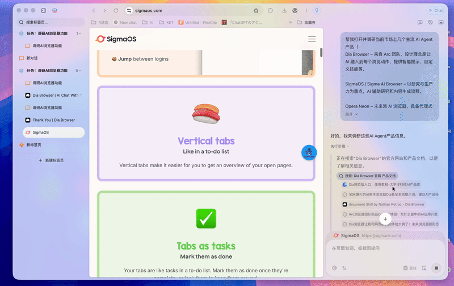Viewport: 454px width, 286px height.
Task: Go back to previous page
Action: (x=94, y=10)
